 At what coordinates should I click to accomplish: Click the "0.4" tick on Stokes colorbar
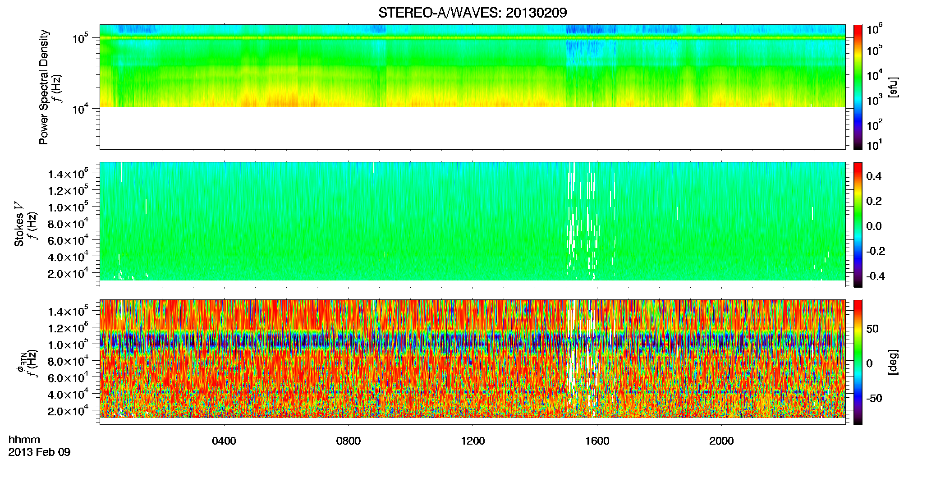874,176
